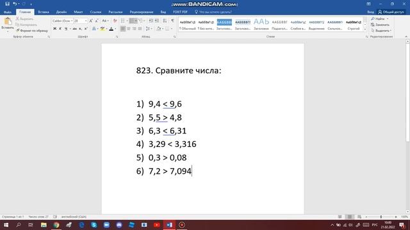Adjust the zoom slider
This screenshot has width=410, height=230.
click(381, 217)
